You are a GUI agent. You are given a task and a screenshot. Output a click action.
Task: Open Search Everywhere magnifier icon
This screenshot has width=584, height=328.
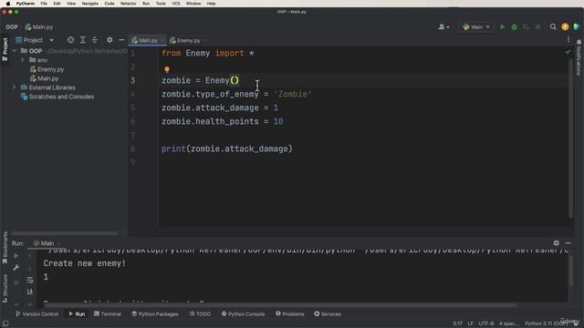coord(553,26)
